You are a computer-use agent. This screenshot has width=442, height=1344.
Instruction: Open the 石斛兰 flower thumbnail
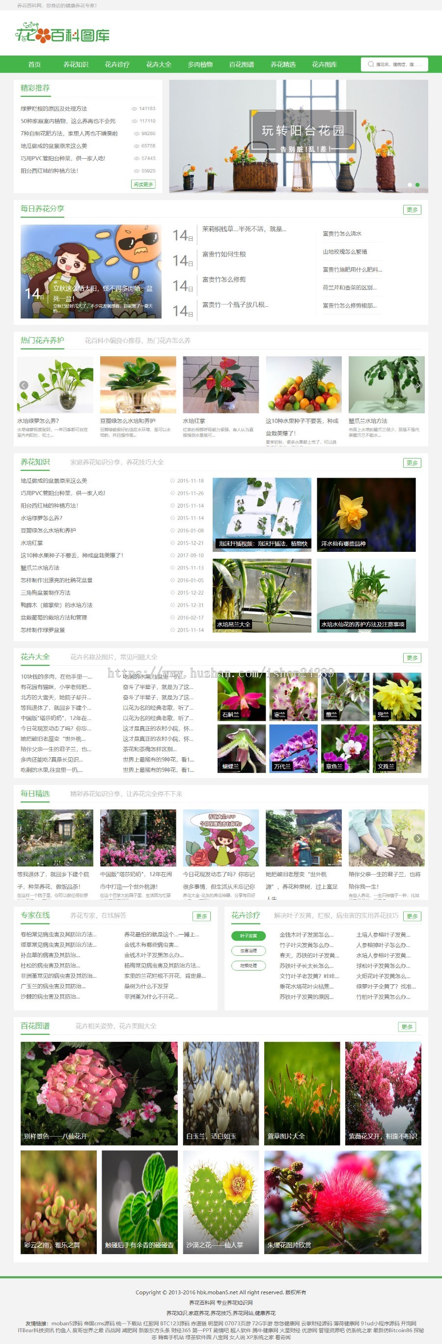point(241,696)
